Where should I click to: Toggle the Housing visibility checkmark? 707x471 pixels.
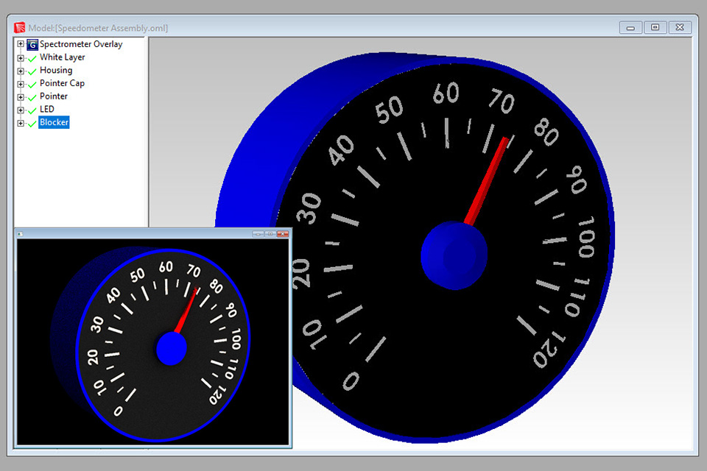(x=31, y=70)
